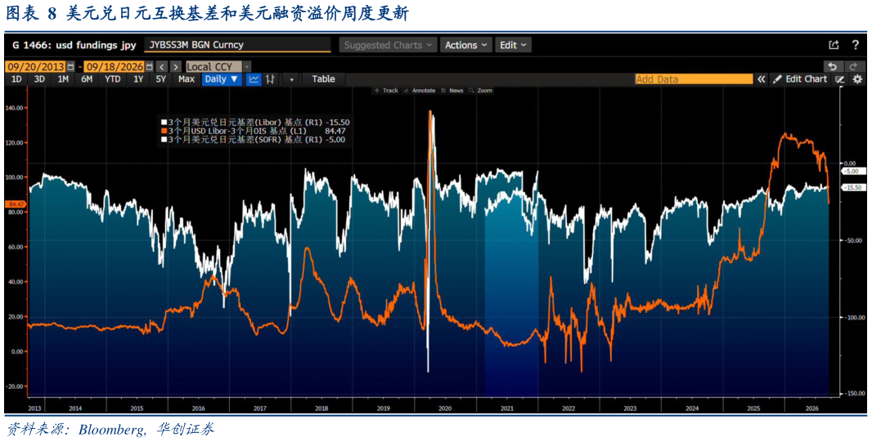The height and width of the screenshot is (442, 872).
Task: Click the Libor basis legend entry -15.50
Action: click(x=255, y=122)
